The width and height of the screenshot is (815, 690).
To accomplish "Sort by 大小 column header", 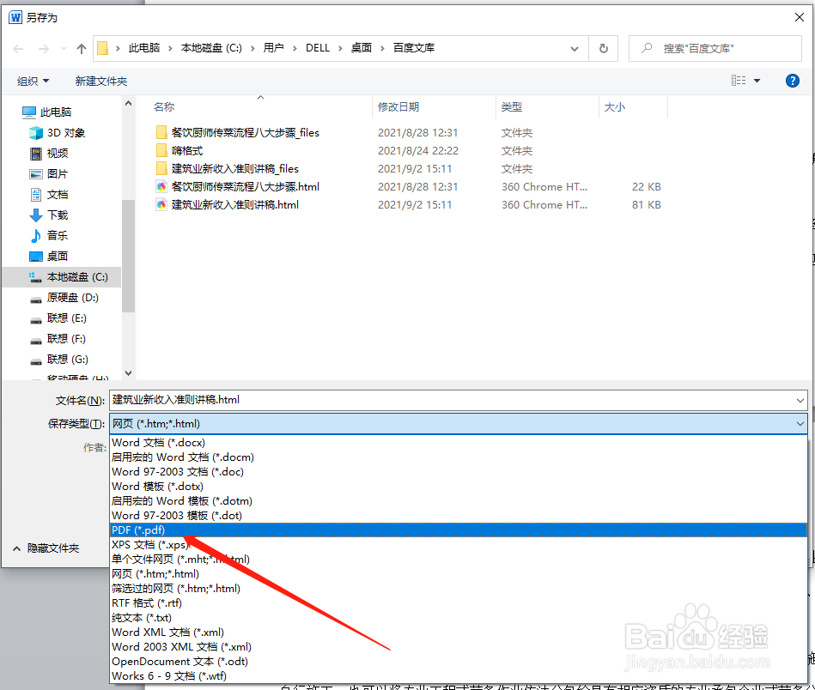I will 614,107.
